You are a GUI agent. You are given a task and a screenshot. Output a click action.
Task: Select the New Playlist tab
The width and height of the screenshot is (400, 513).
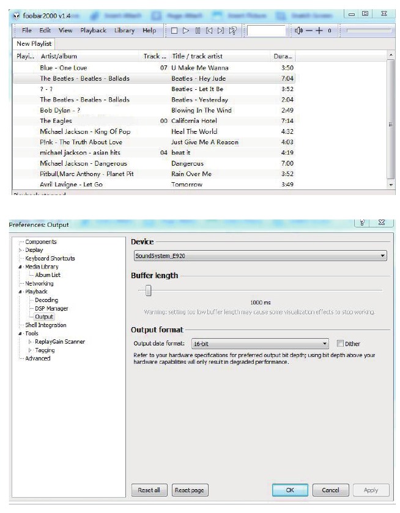pos(34,43)
